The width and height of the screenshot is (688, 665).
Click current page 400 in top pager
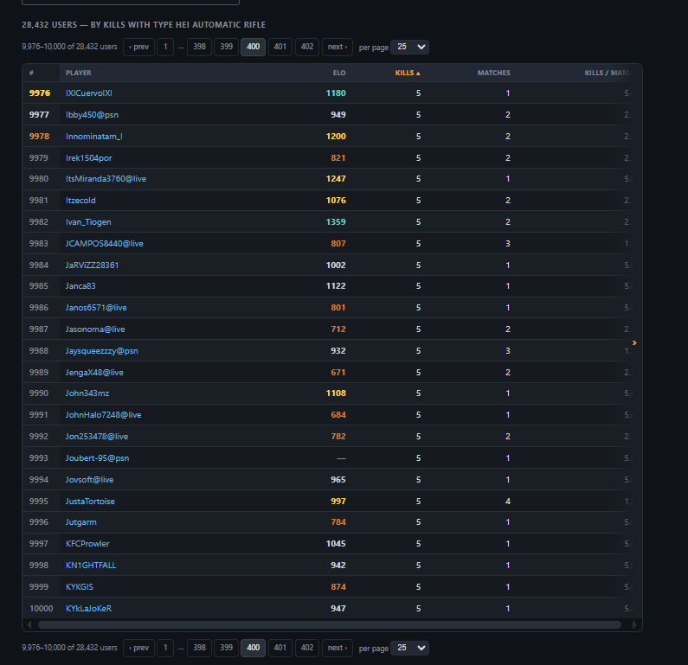(254, 47)
